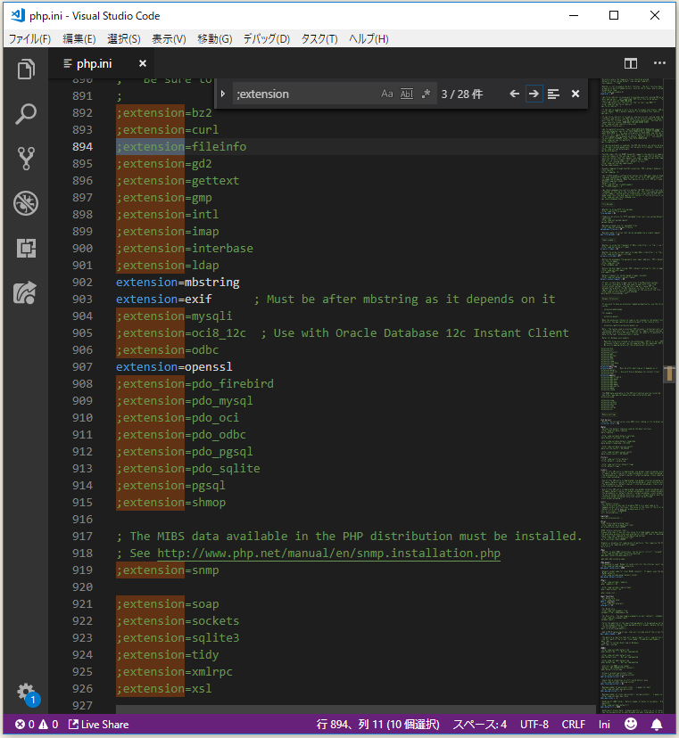The height and width of the screenshot is (738, 679).
Task: Click extension=mbstring line
Action: pos(178,282)
